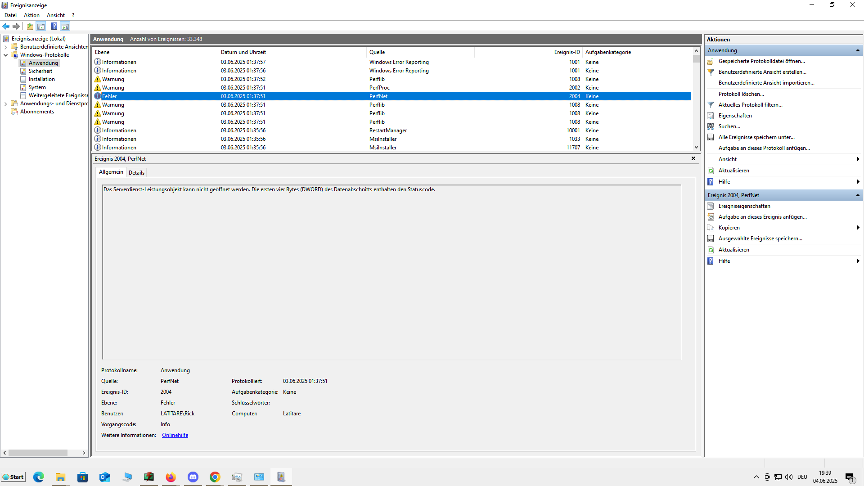Toggle the action pane toolbar icon
864x486 pixels.
pos(65,26)
